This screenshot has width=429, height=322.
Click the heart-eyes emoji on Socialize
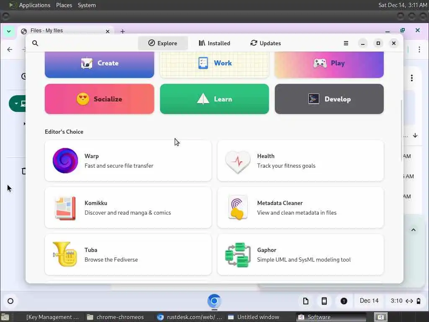coord(83,99)
